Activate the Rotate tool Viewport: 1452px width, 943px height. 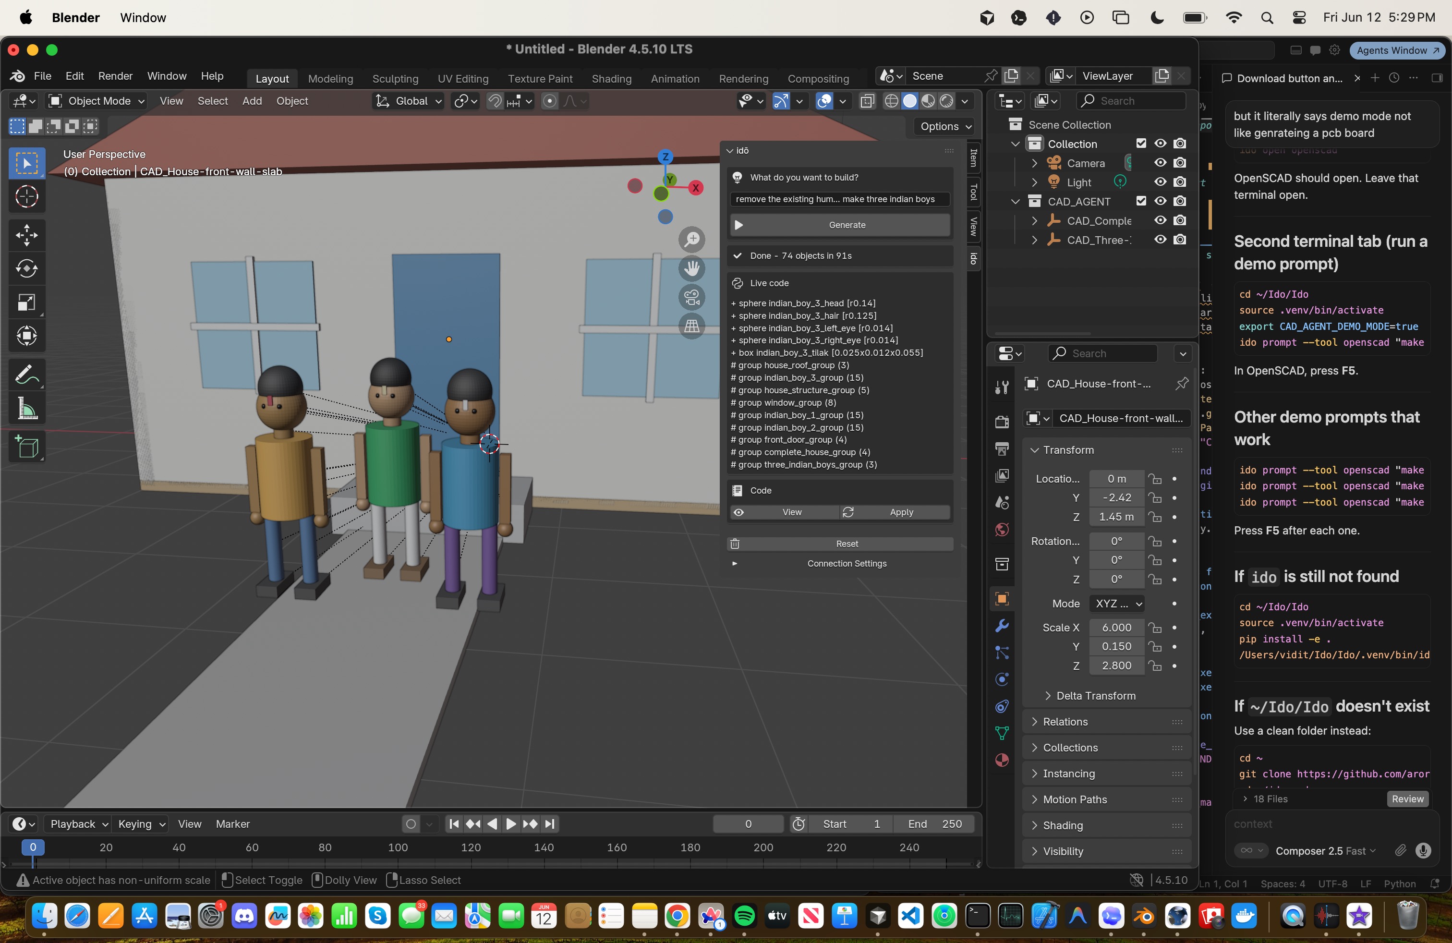point(27,268)
